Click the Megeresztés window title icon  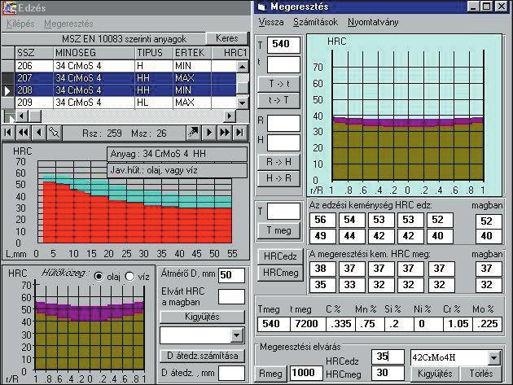(x=261, y=7)
